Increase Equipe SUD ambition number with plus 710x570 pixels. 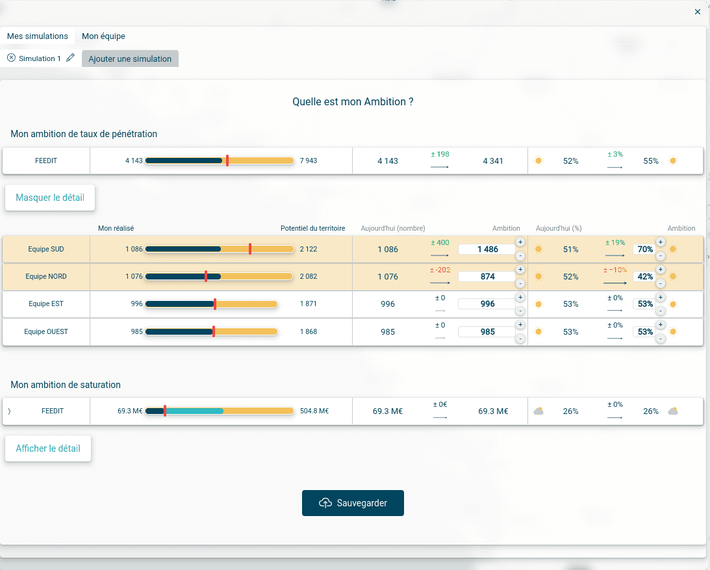click(x=520, y=242)
